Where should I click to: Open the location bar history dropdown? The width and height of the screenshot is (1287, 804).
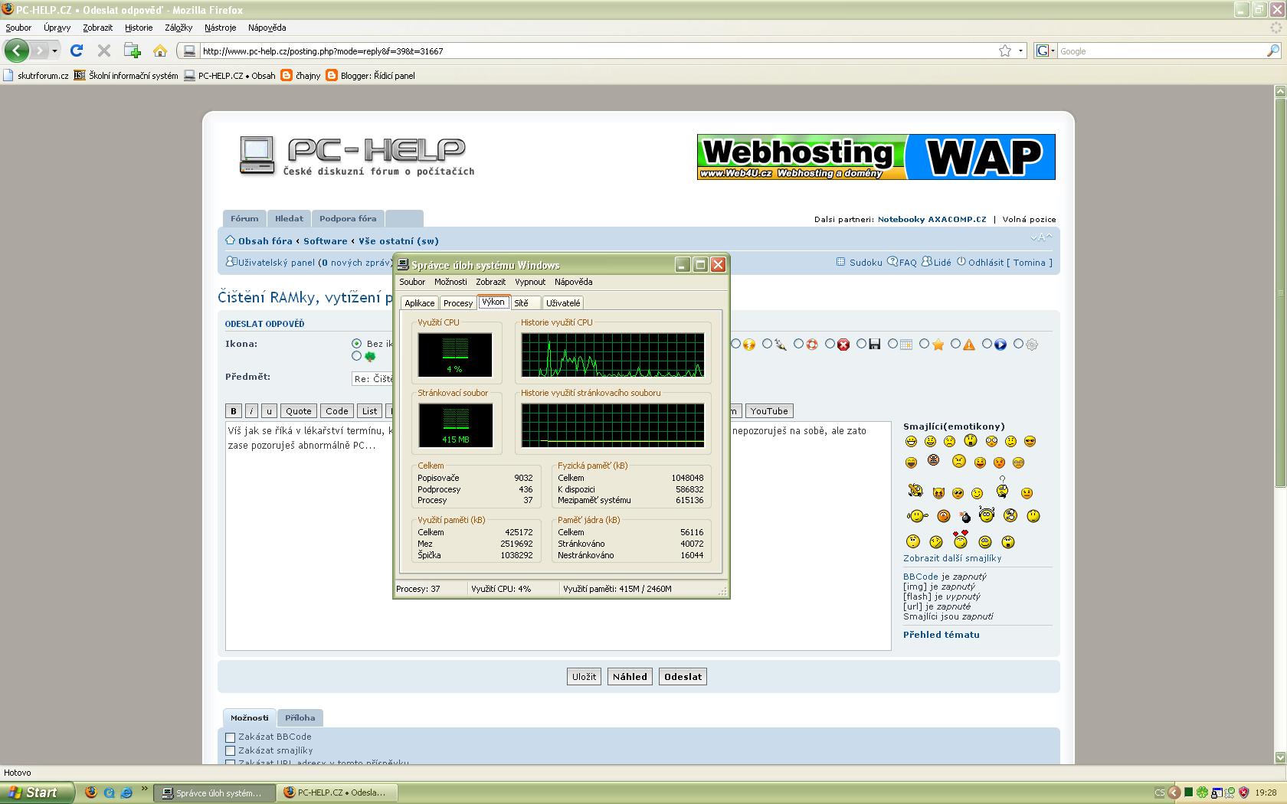1020,51
